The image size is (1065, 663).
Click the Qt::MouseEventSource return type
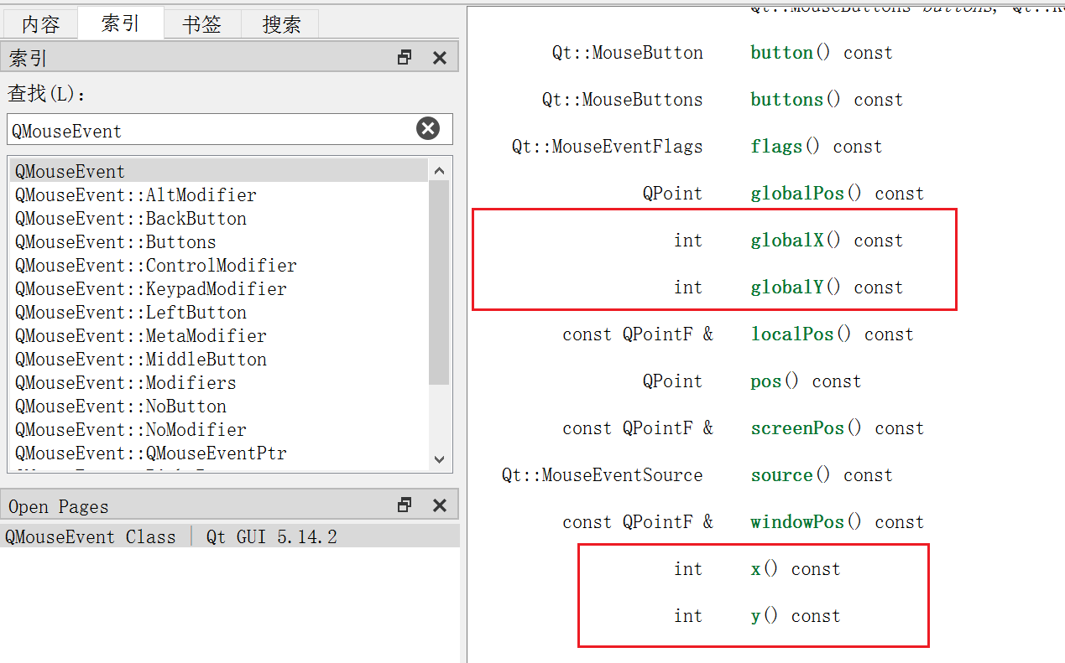(602, 474)
